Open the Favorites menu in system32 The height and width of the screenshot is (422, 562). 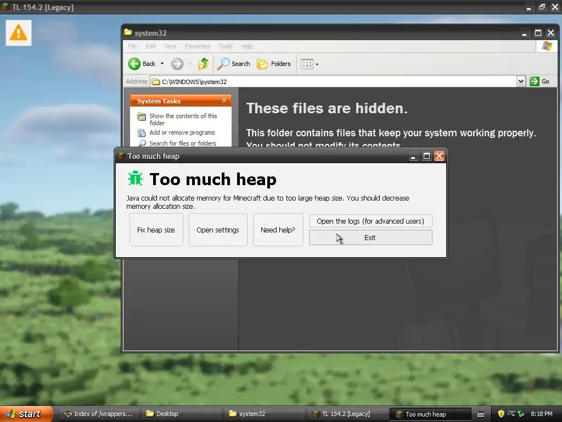pyautogui.click(x=198, y=46)
